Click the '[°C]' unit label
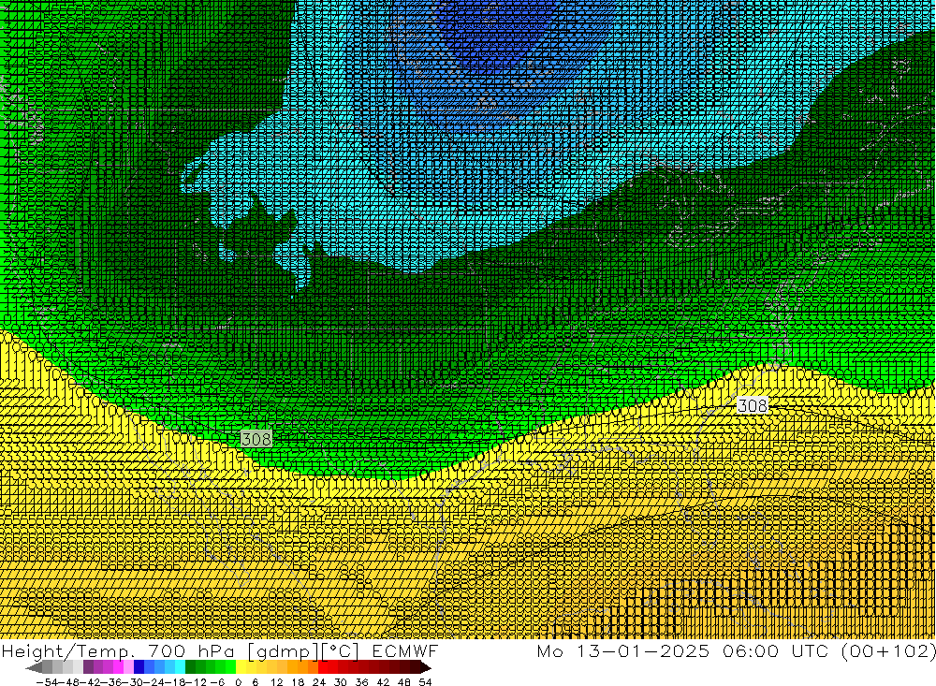The image size is (936, 686). point(341,651)
